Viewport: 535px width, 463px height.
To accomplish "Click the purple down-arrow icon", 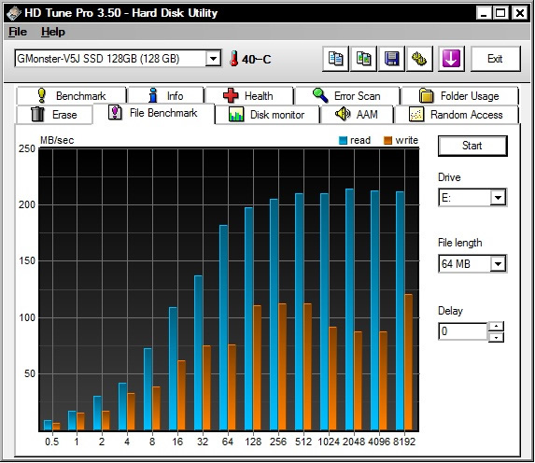I will point(451,59).
